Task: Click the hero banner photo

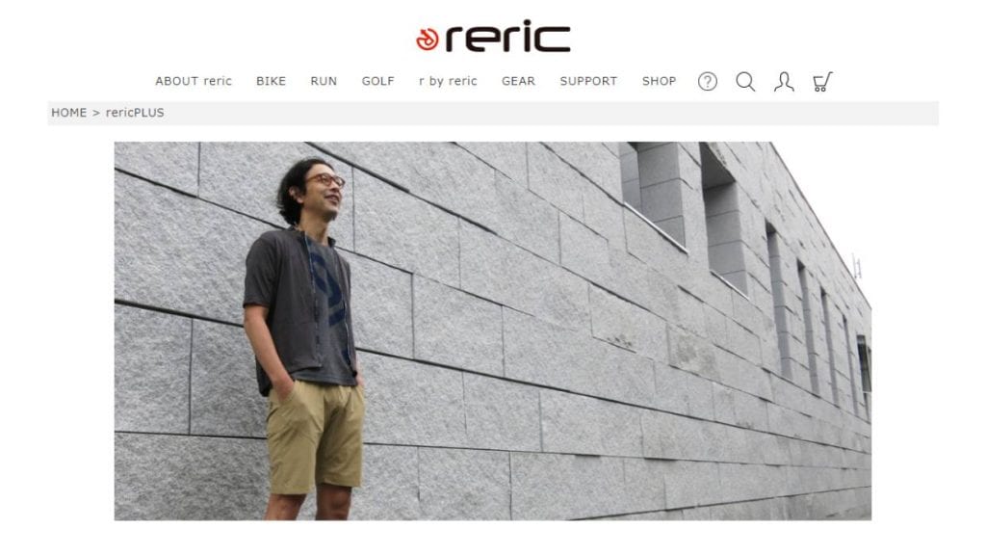Action: tap(492, 331)
